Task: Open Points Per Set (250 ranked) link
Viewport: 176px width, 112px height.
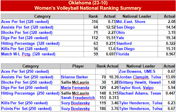Action: pyautogui.click(x=26, y=109)
